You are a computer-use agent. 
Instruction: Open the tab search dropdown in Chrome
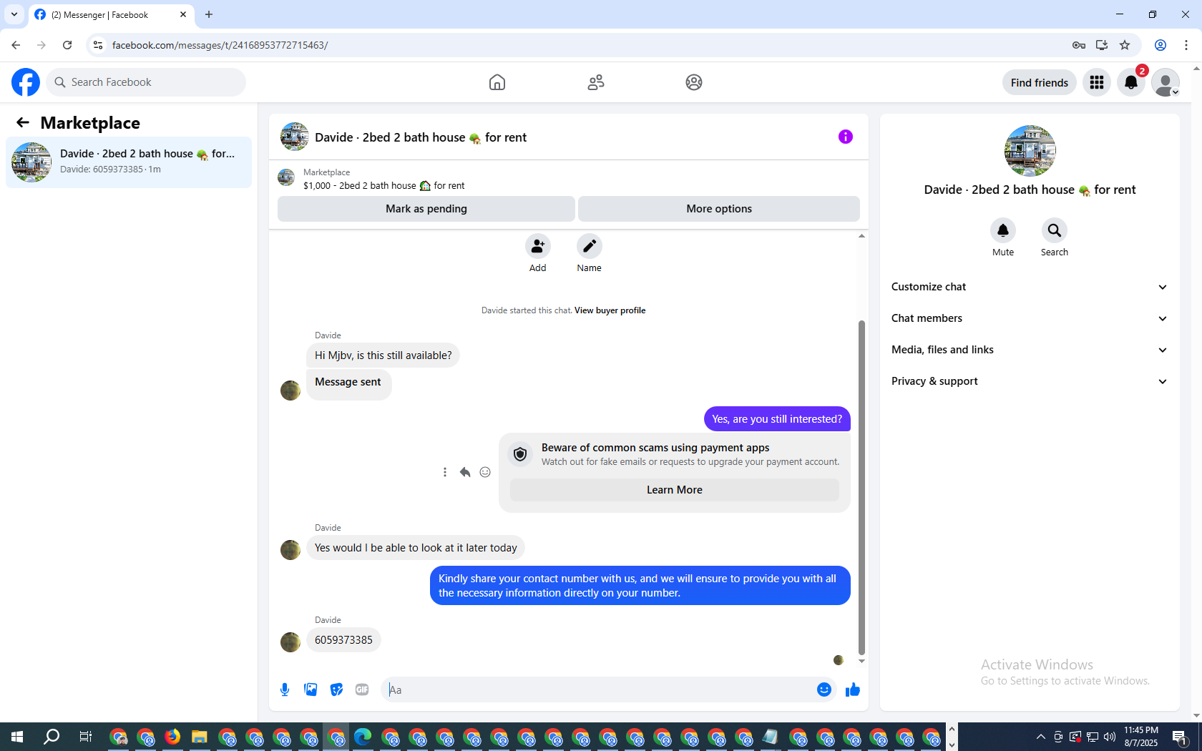click(x=14, y=14)
